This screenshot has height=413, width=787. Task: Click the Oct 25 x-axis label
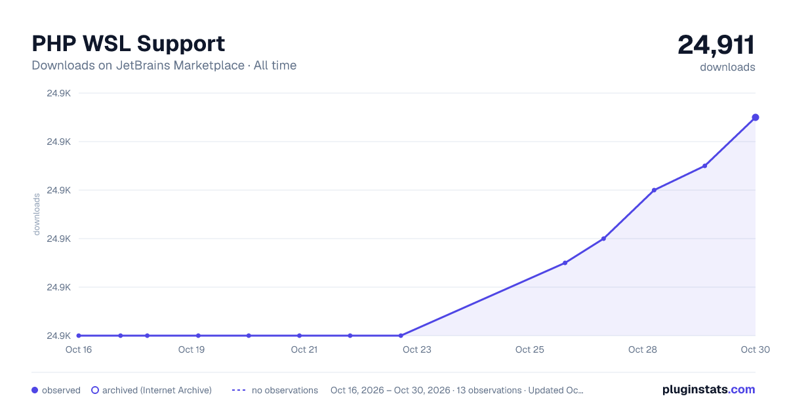(530, 349)
